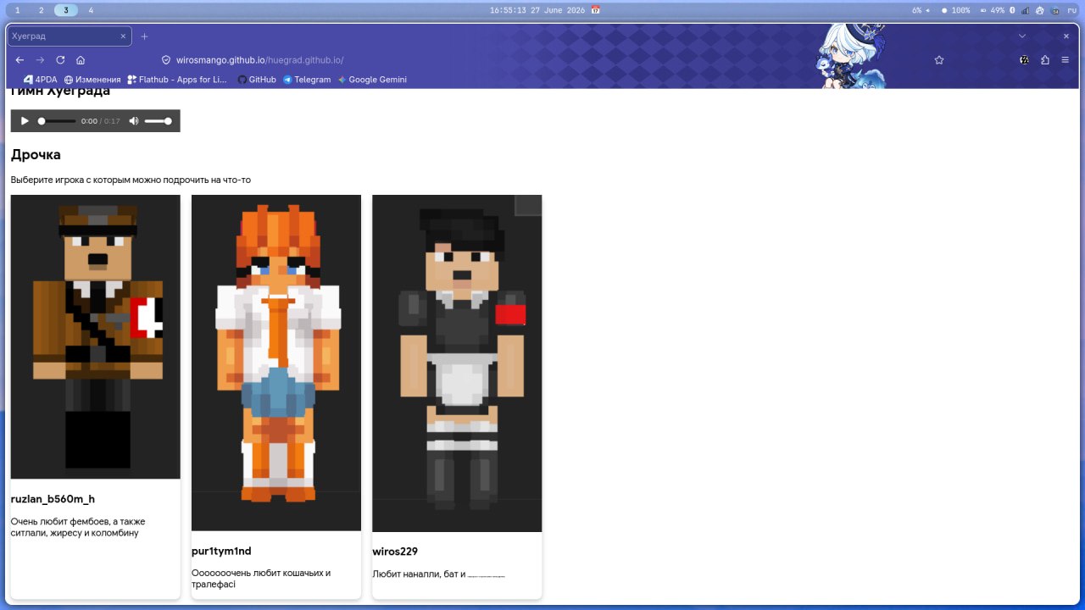Select the wiros229 player skin image
Viewport: 1085px width, 610px height.
click(457, 363)
